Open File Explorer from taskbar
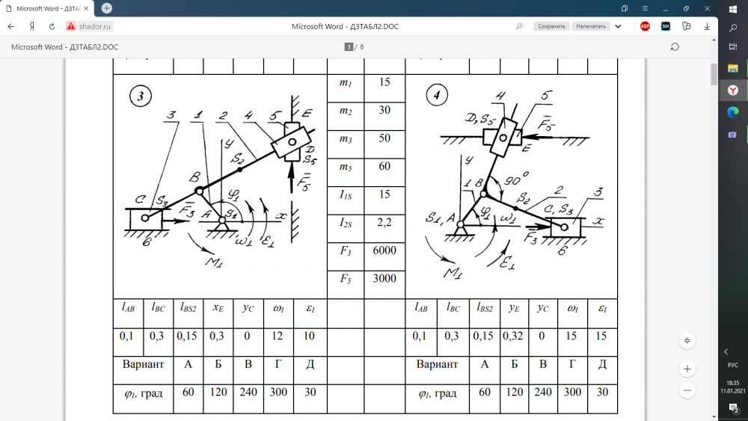This screenshot has width=748, height=421. [733, 68]
